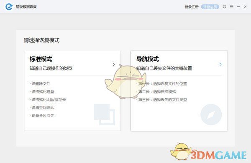Open the feedback message icon
The width and height of the screenshot is (251, 163).
pyautogui.click(x=224, y=7)
